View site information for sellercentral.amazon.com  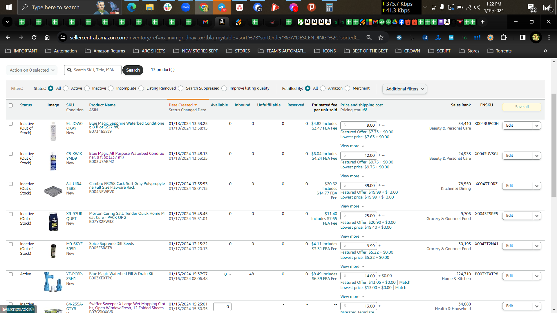tap(62, 37)
